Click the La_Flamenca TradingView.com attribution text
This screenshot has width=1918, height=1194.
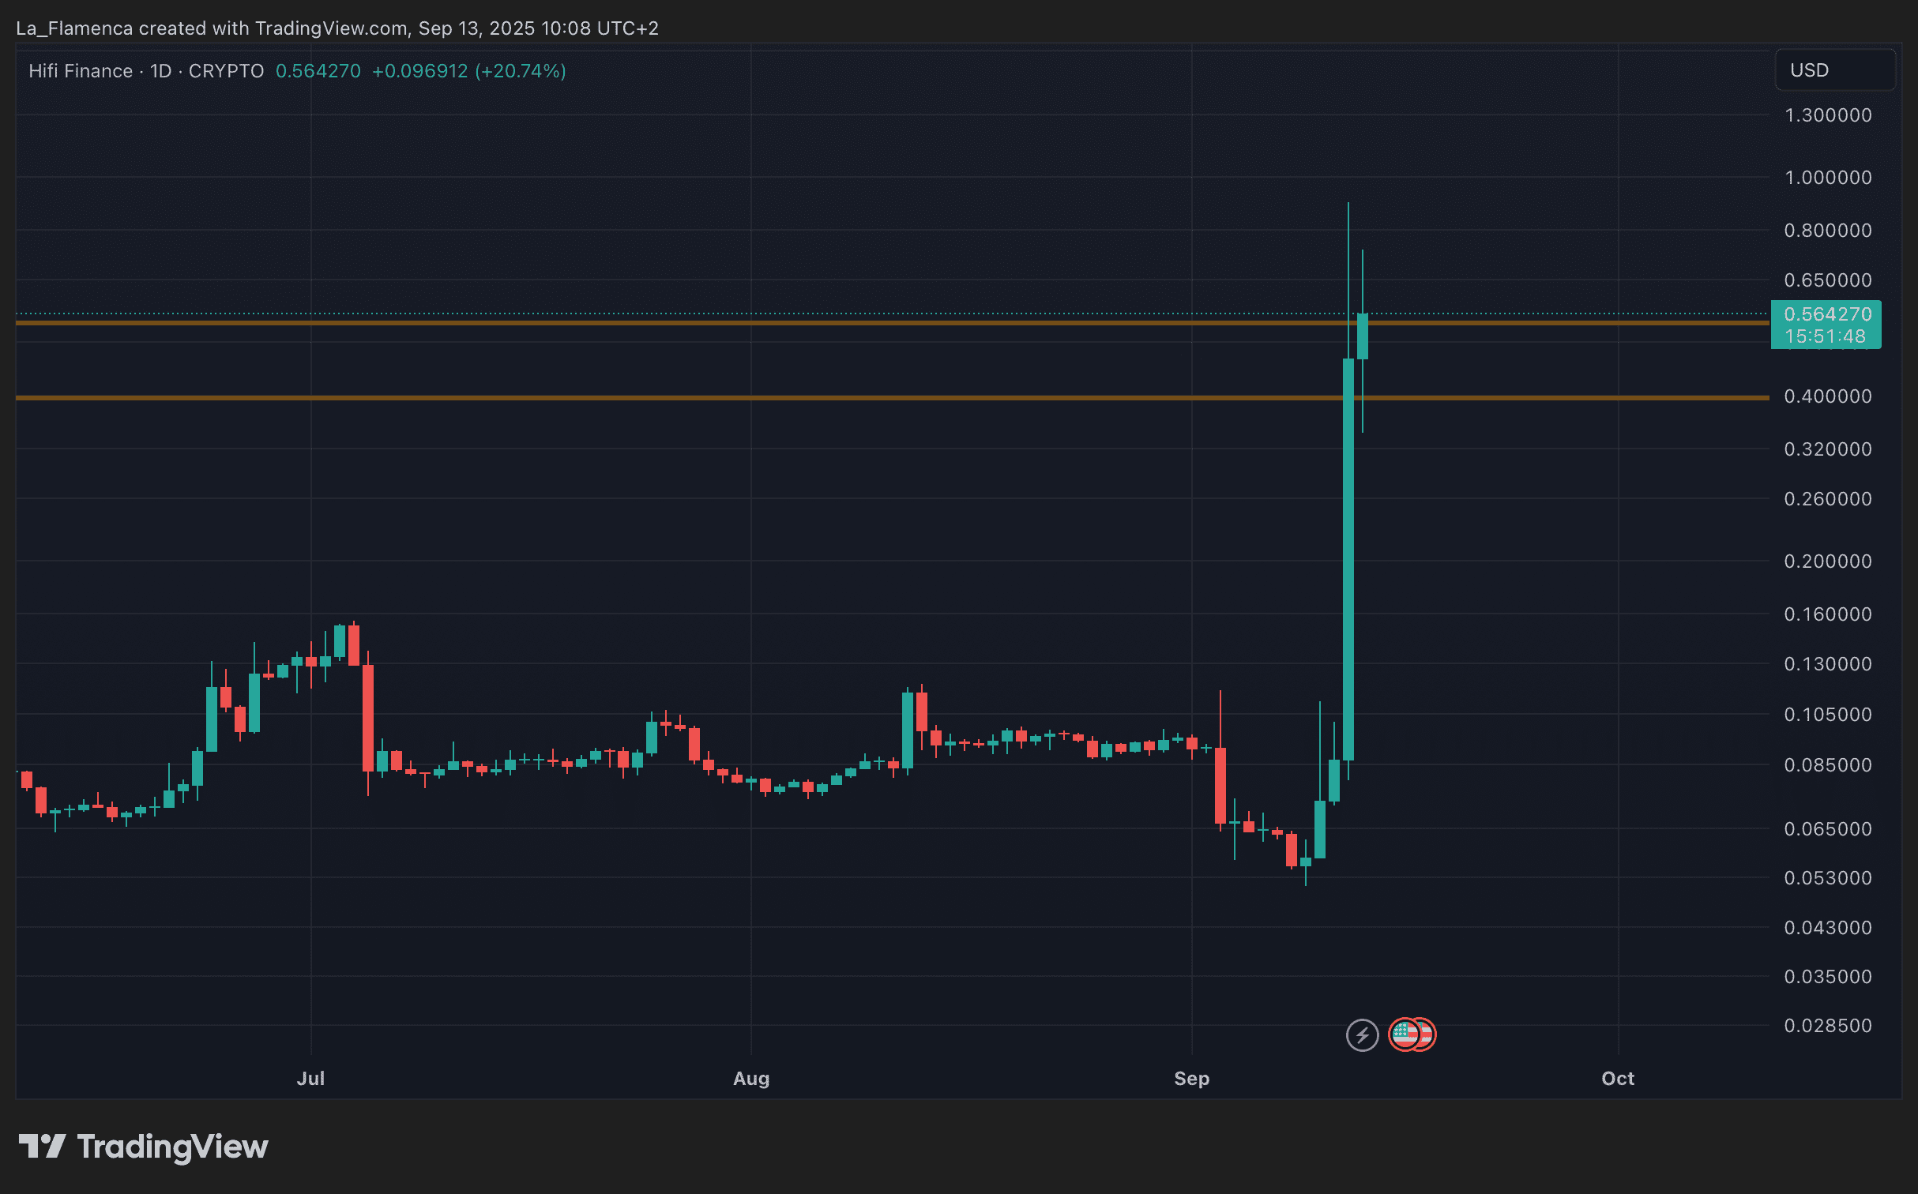(x=337, y=28)
